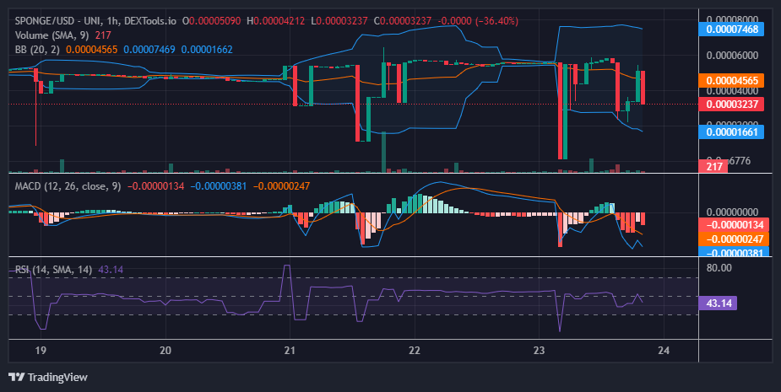
Task: Click the MACD signal tag -0.00000247
Action: (735, 239)
